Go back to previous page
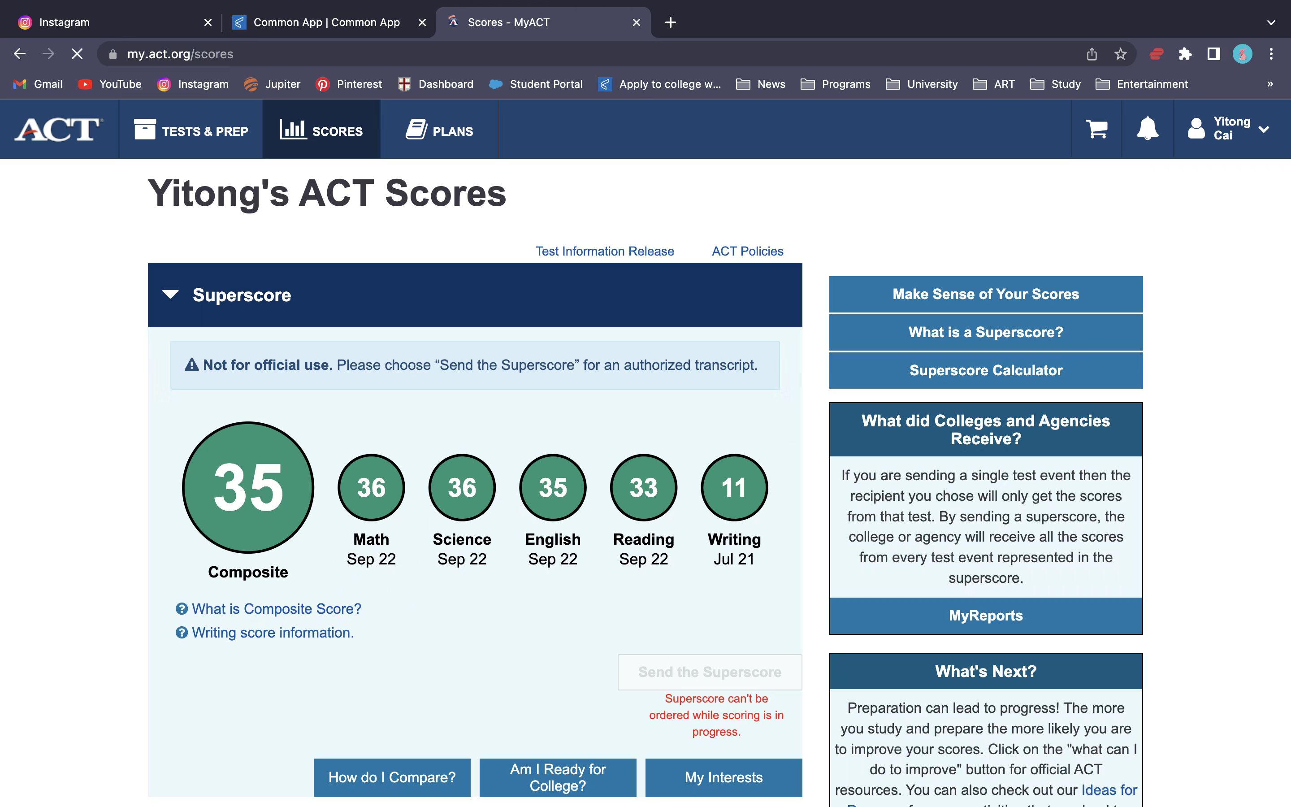 20,54
